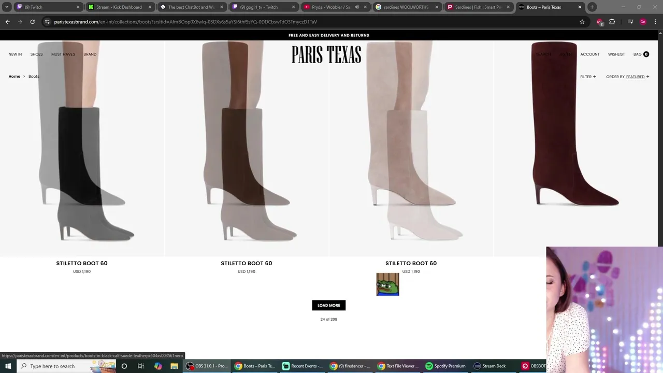Open the shopping BAG
The image size is (663, 373).
641,54
